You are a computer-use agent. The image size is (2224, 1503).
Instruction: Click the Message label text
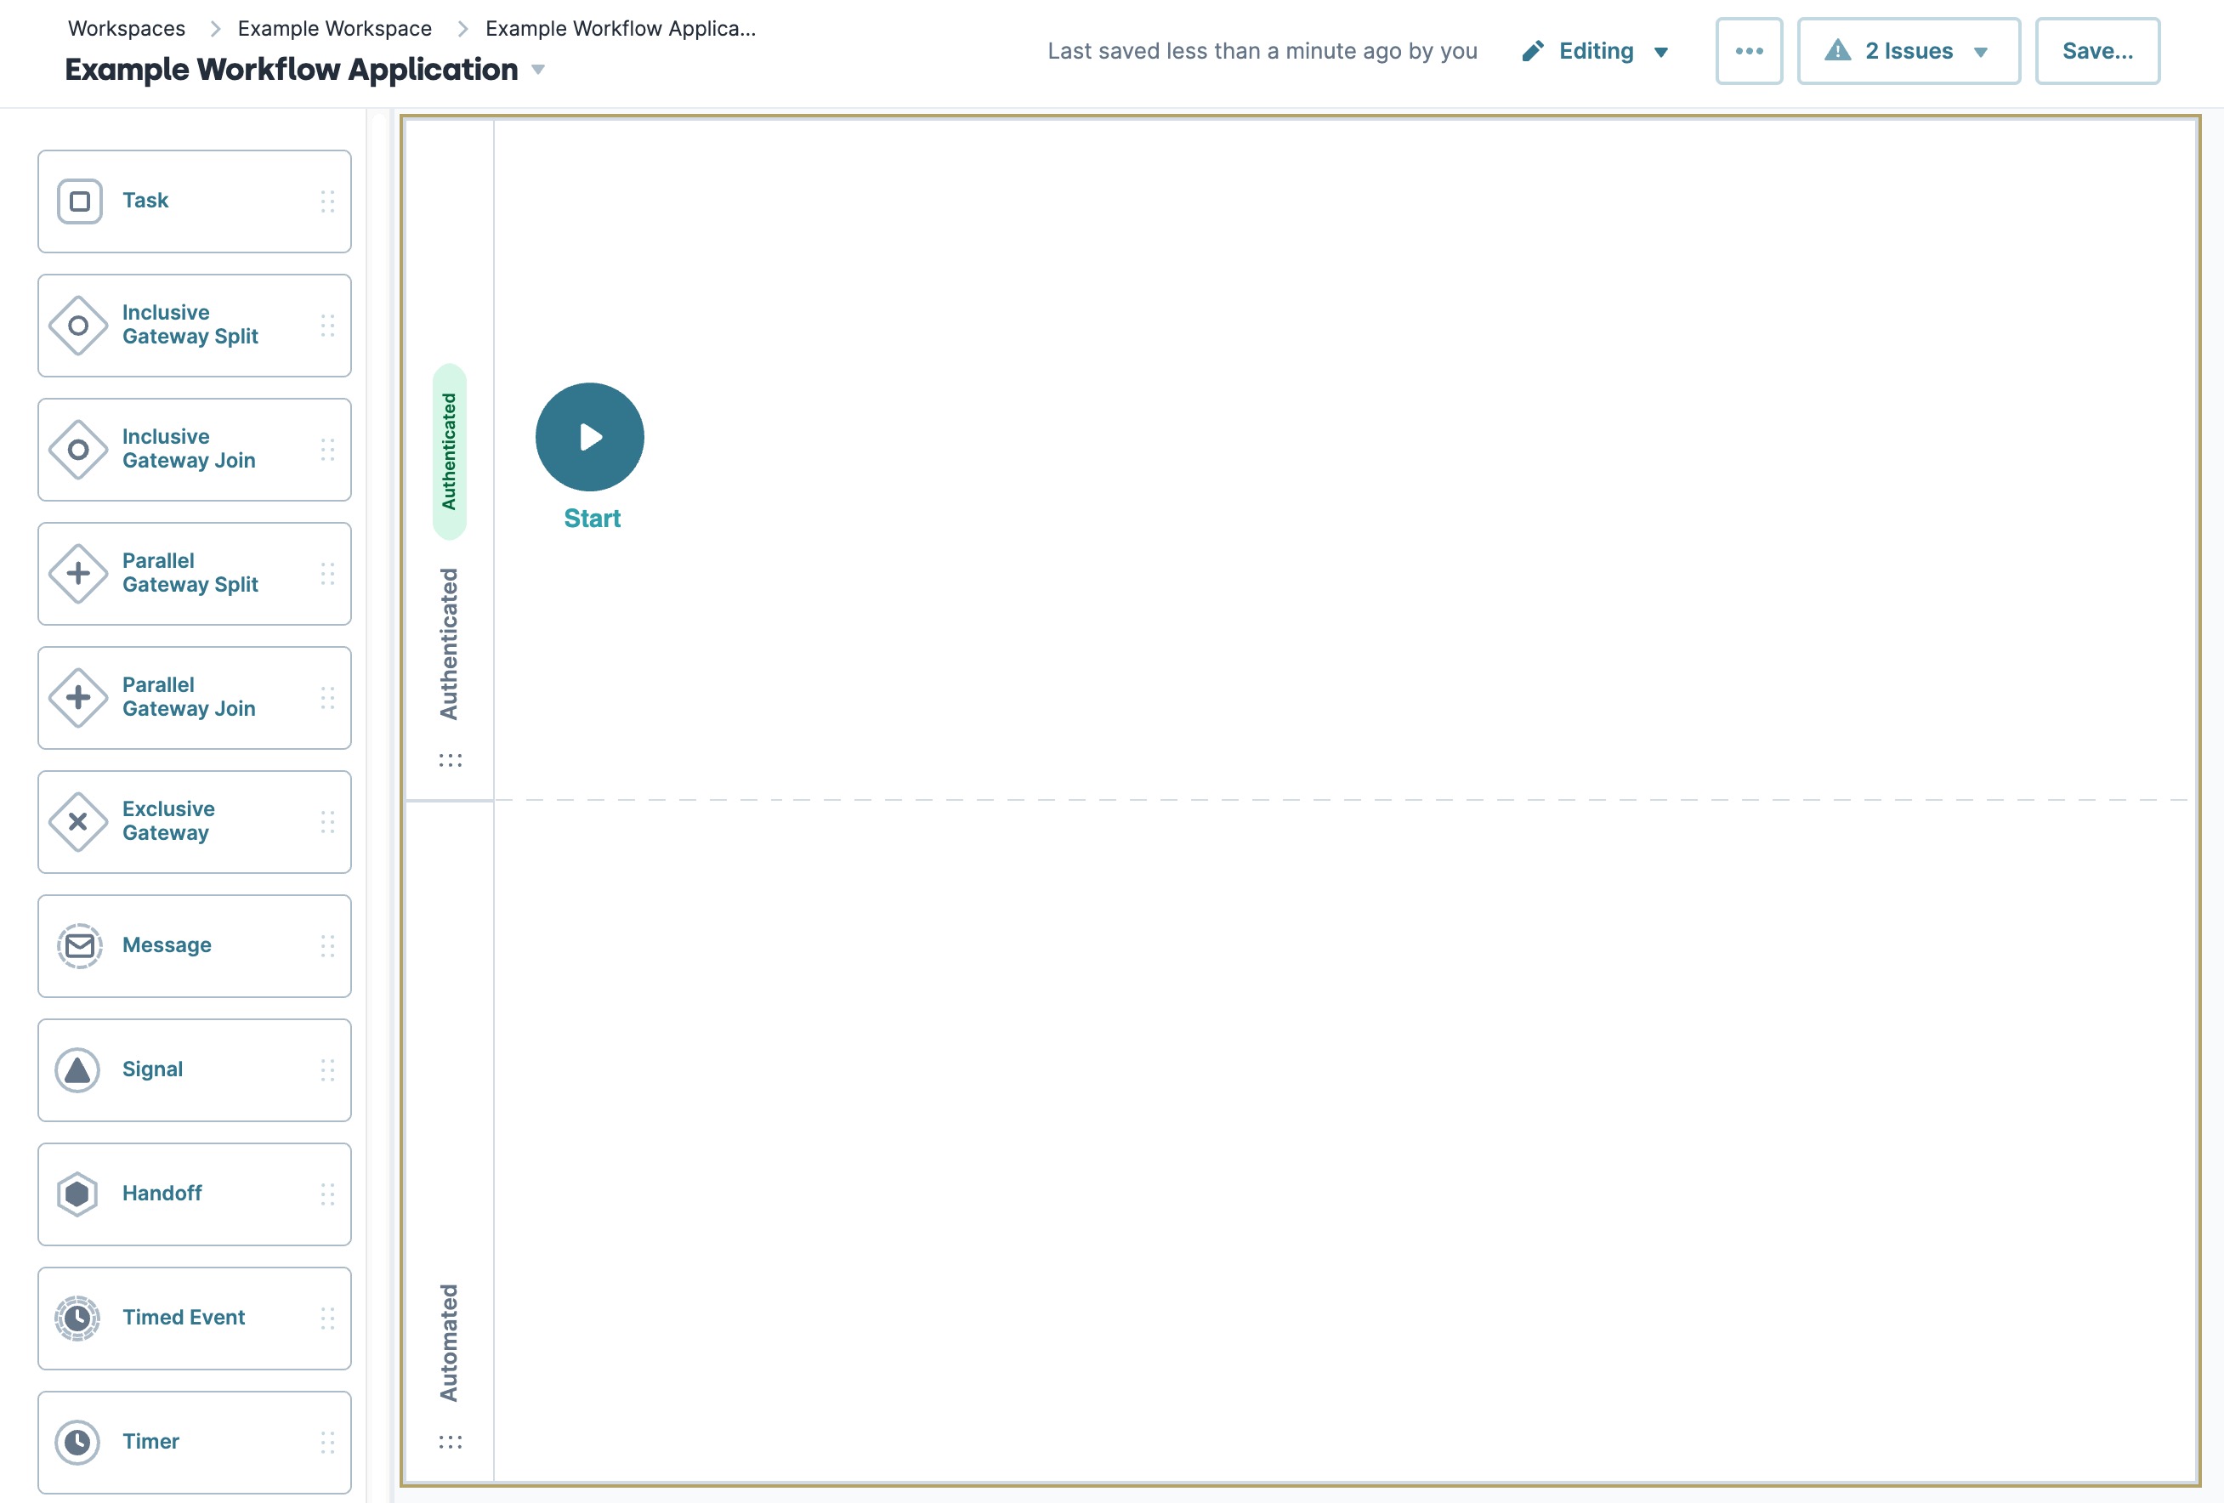pyautogui.click(x=167, y=946)
